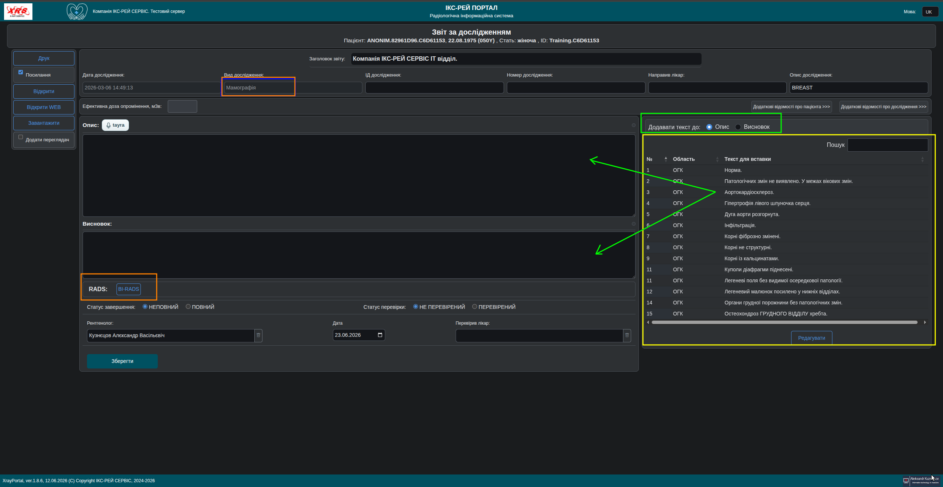This screenshot has width=943, height=487.
Task: Set completion status to ПОВНИЙ
Action: pos(188,307)
